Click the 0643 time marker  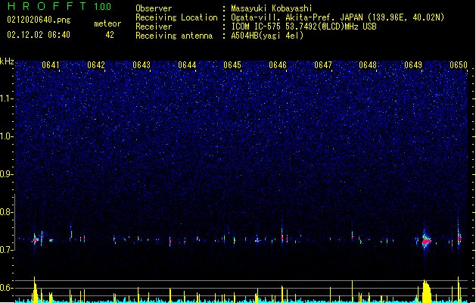pyautogui.click(x=142, y=65)
